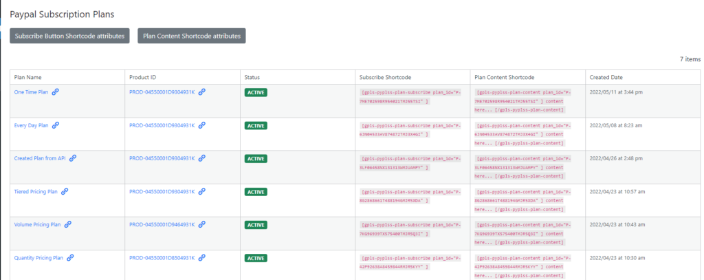Click ACTIVE badge in Every Day Plan row
This screenshot has height=280, width=704.
coord(256,125)
